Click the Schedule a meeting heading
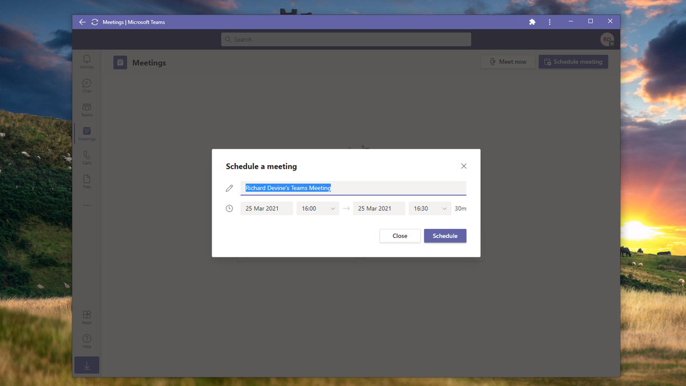 [261, 166]
